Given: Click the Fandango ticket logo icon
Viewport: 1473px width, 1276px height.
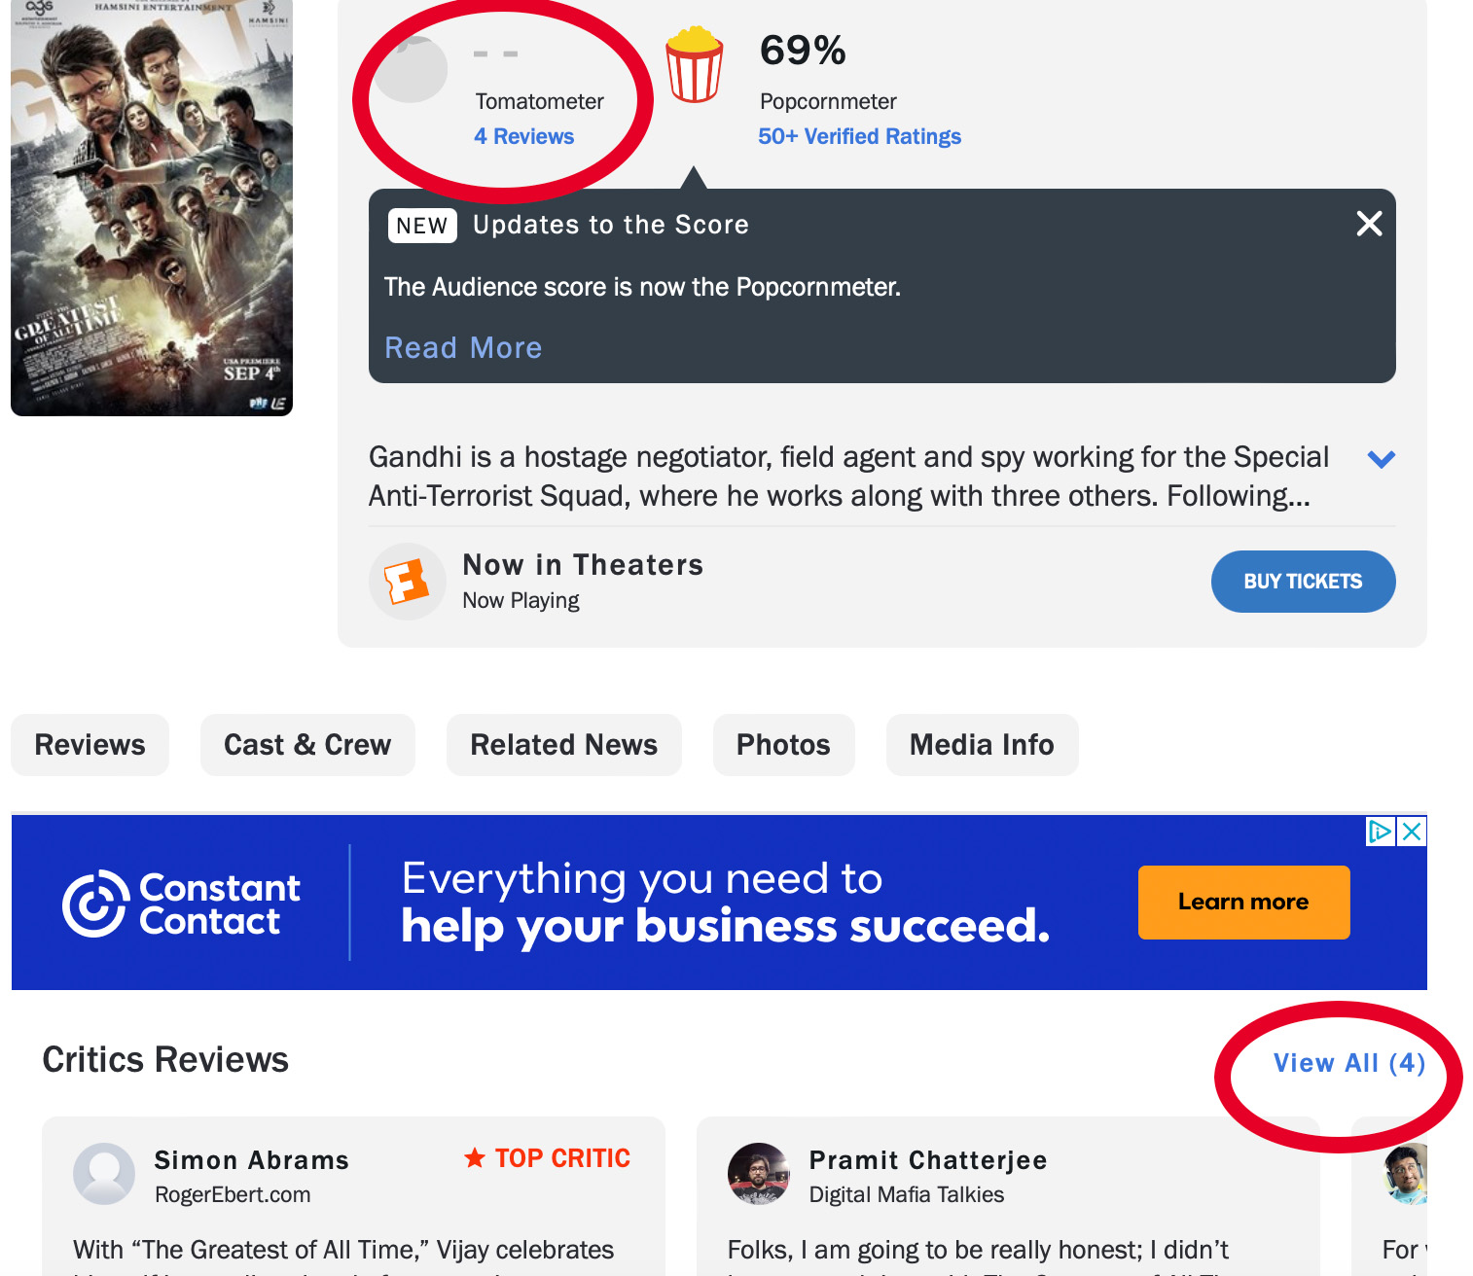Looking at the screenshot, I should coord(407,582).
